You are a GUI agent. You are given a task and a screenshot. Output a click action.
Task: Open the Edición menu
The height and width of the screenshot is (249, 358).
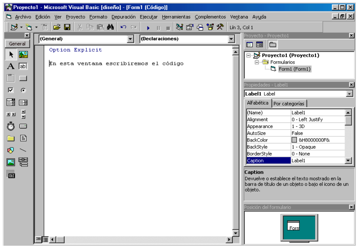click(x=43, y=17)
